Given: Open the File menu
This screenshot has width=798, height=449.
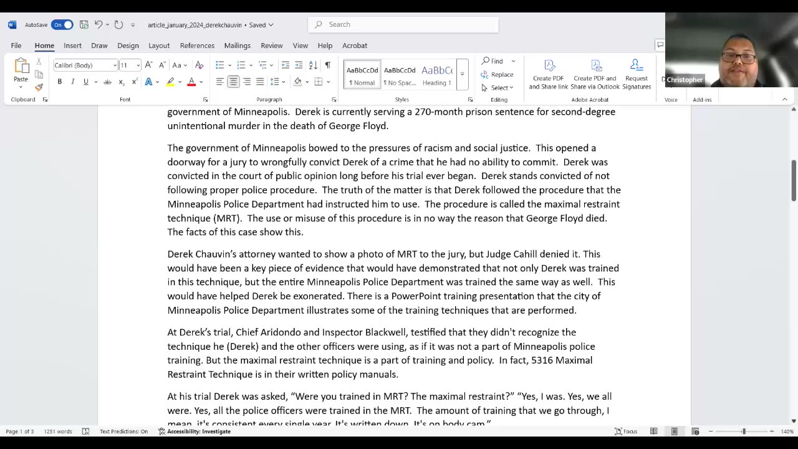Looking at the screenshot, I should click(x=16, y=46).
